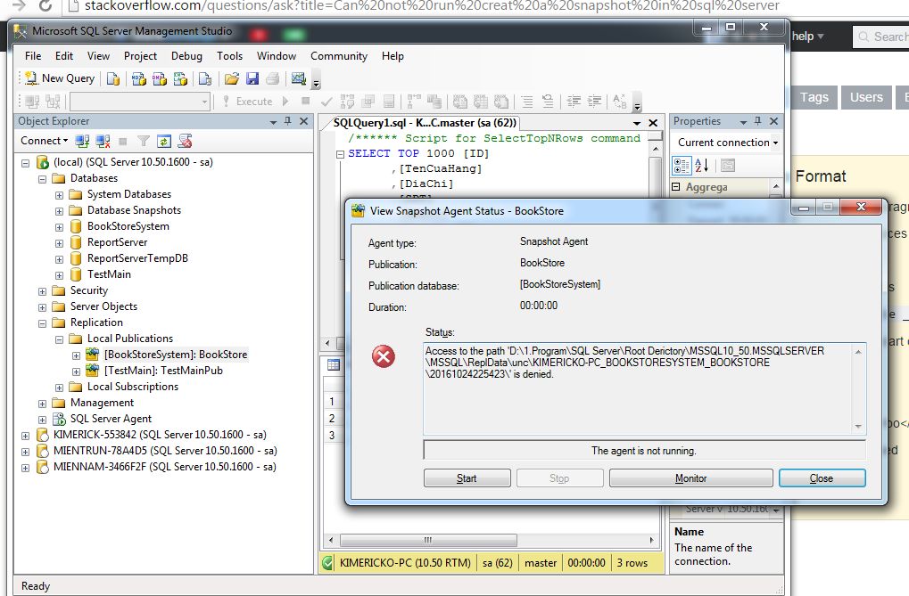Screen dimensions: 909x596
Task: Open the View menu
Action: point(98,56)
